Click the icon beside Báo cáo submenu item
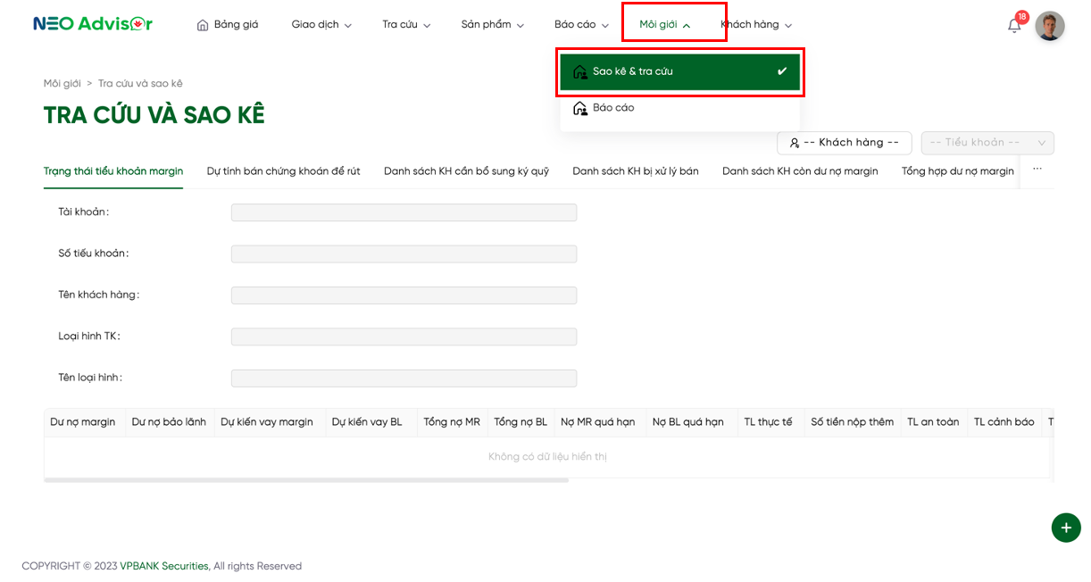 coord(579,108)
